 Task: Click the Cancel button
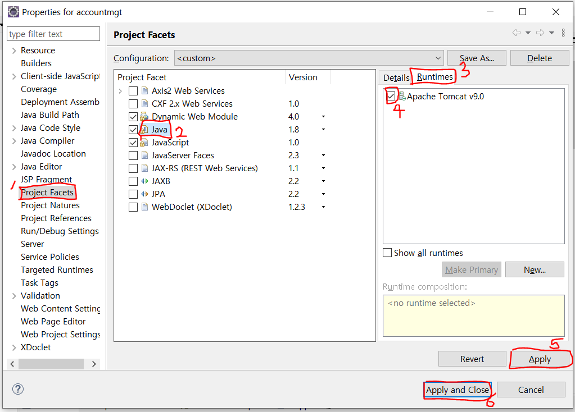[531, 390]
